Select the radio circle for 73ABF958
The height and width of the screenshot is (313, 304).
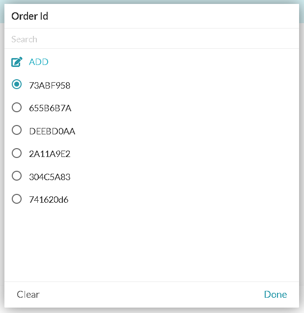tap(17, 84)
